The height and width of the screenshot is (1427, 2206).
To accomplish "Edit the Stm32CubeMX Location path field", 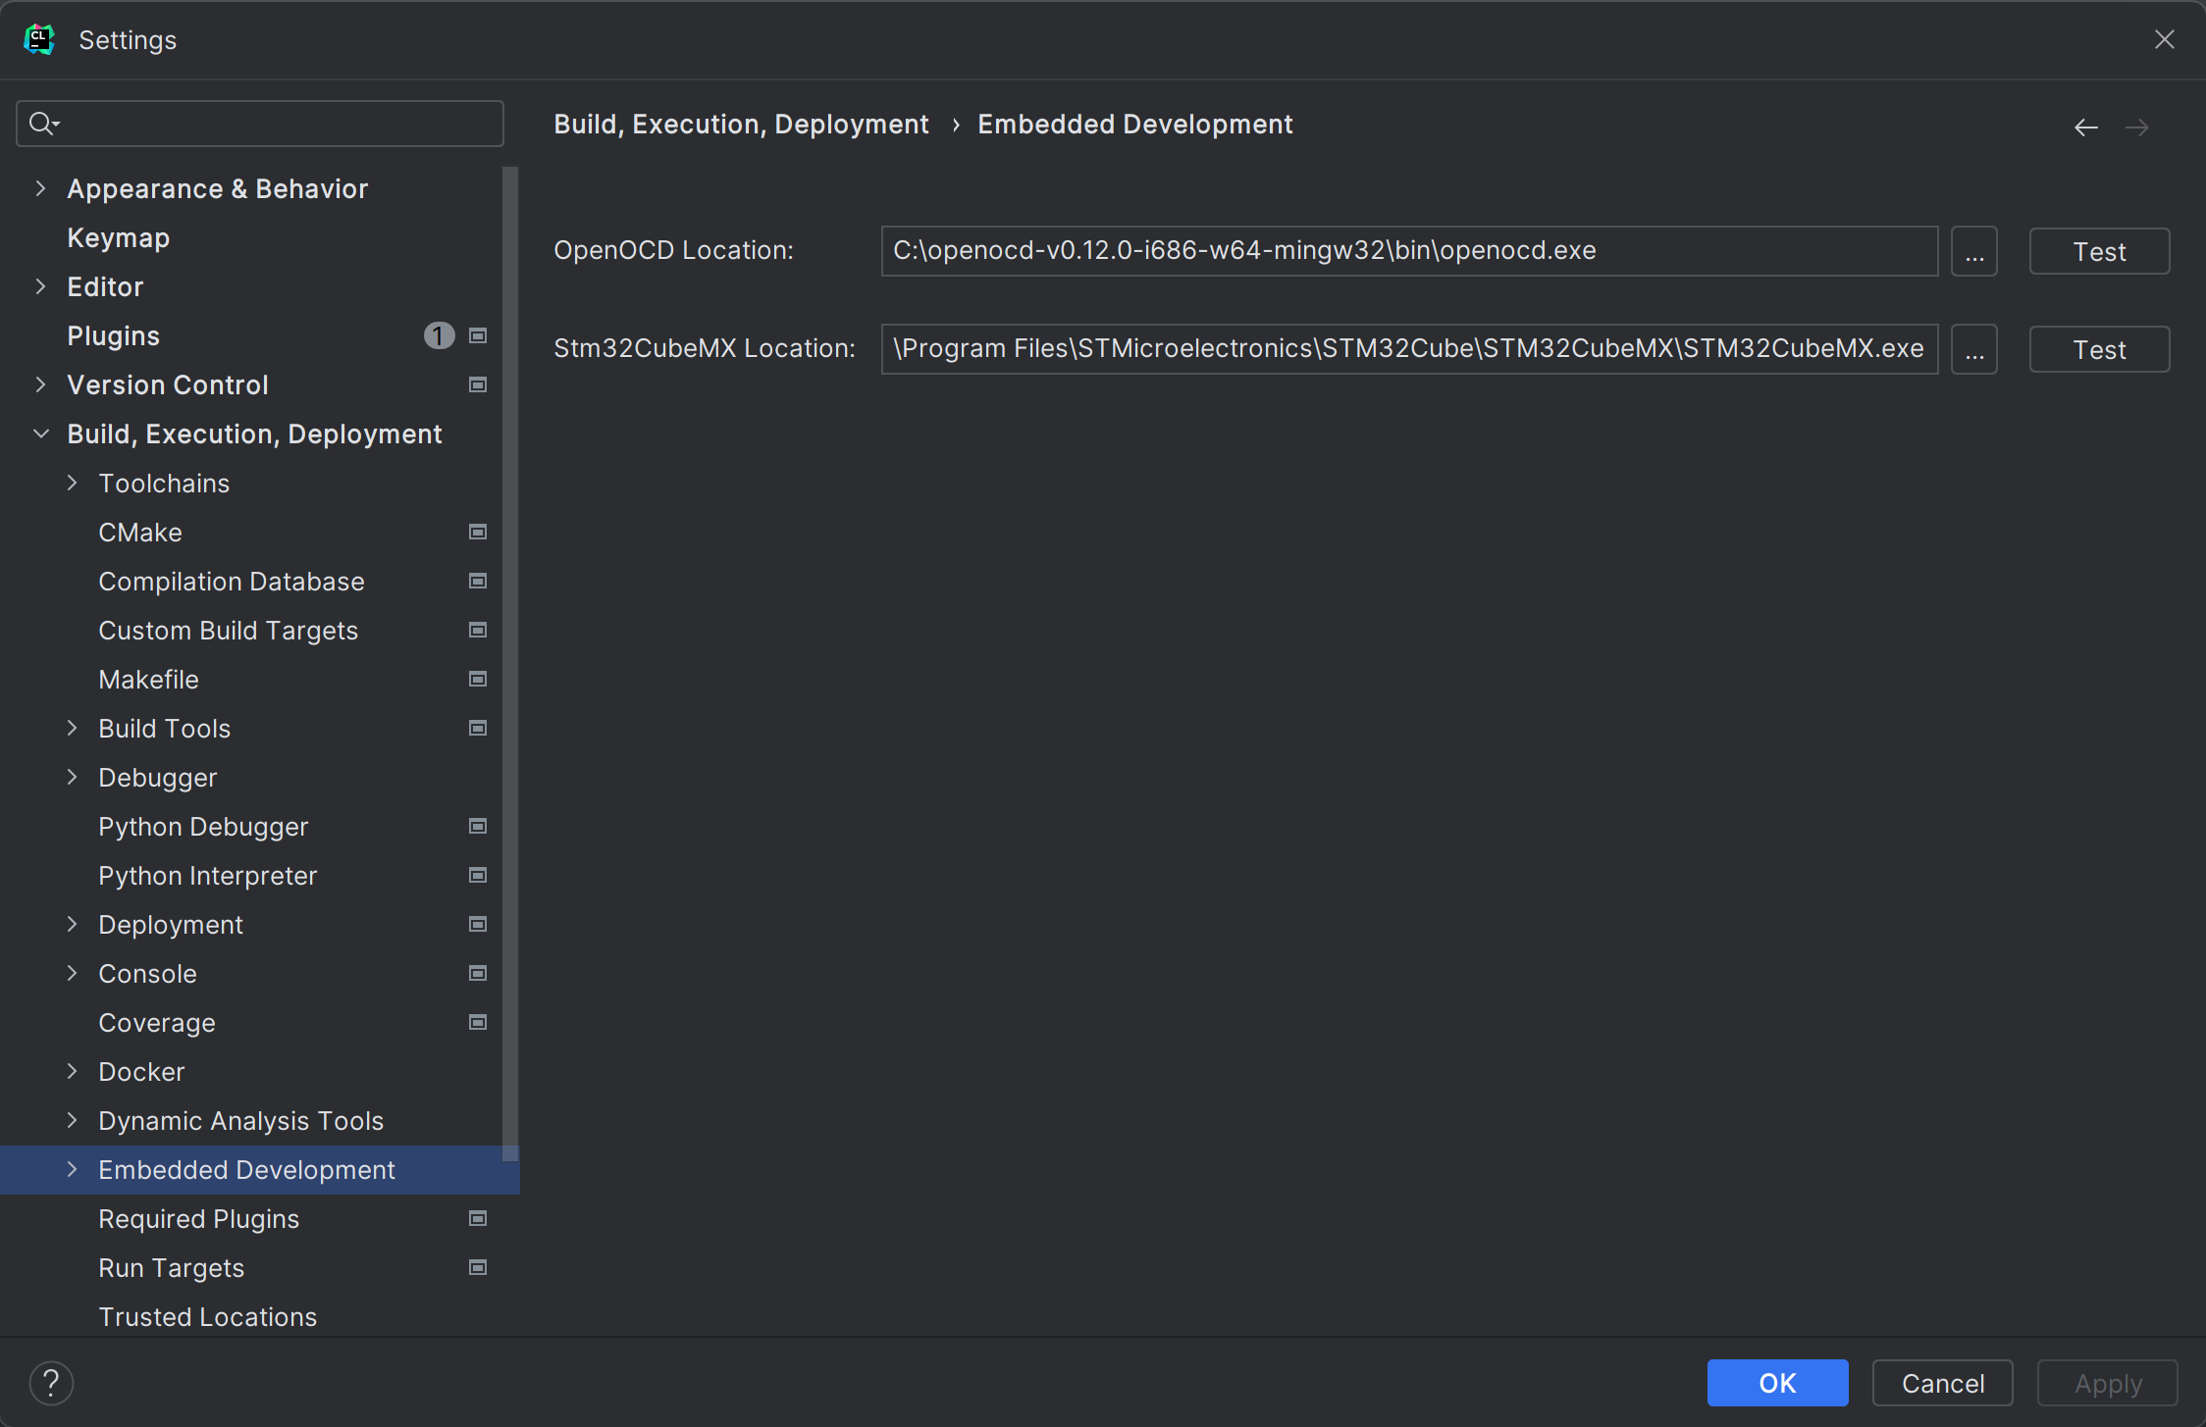I will (1409, 349).
